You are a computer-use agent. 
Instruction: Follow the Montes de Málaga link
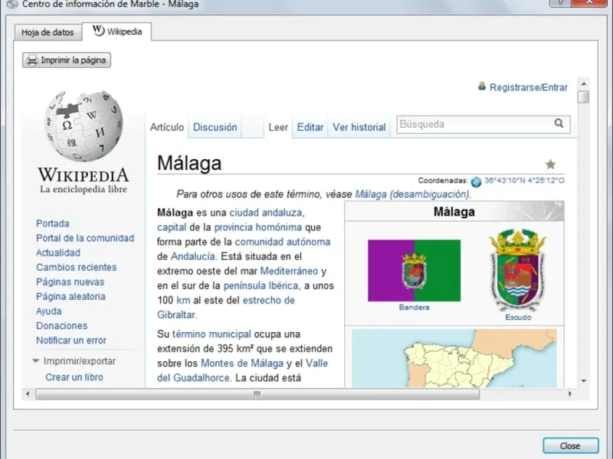[x=242, y=363]
